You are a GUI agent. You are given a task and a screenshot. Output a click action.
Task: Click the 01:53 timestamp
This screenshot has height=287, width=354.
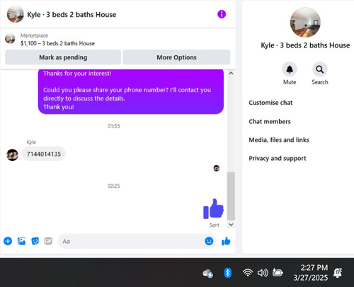pyautogui.click(x=114, y=126)
